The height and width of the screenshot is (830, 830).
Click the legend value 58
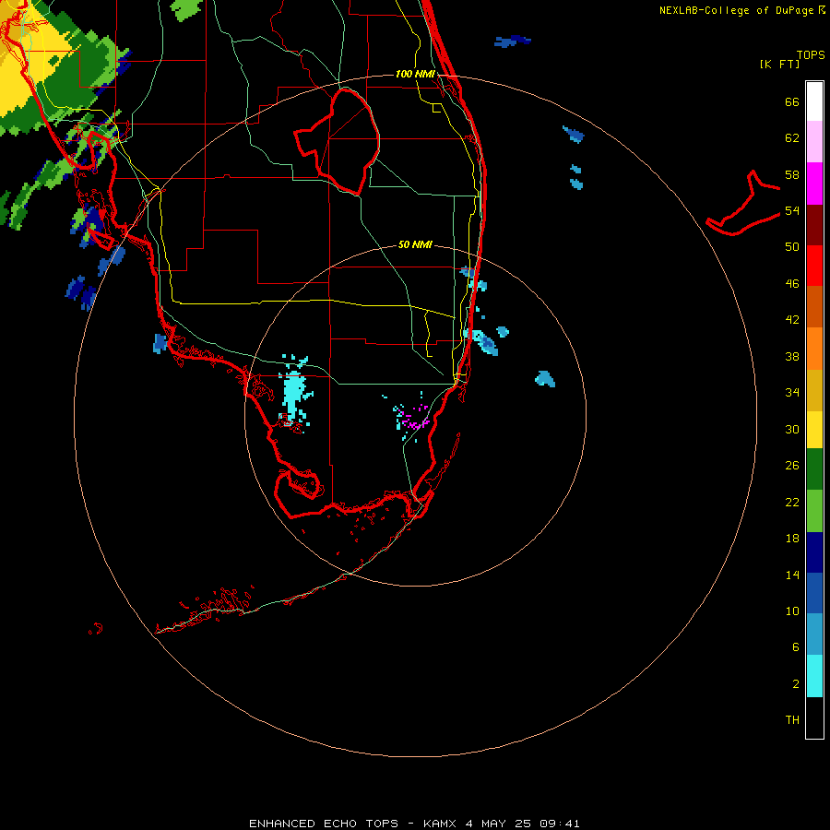[792, 174]
